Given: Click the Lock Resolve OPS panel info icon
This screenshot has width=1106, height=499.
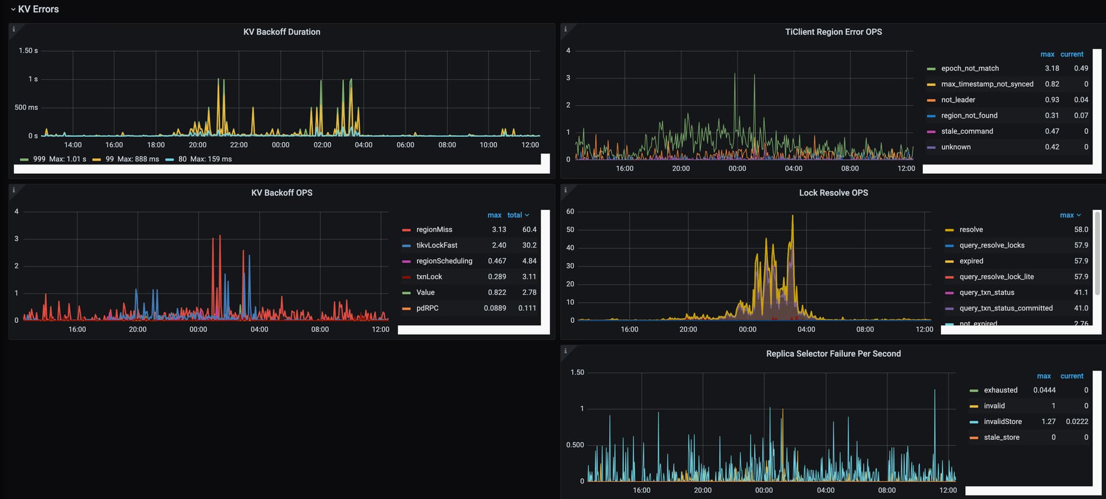Looking at the screenshot, I should click(565, 190).
